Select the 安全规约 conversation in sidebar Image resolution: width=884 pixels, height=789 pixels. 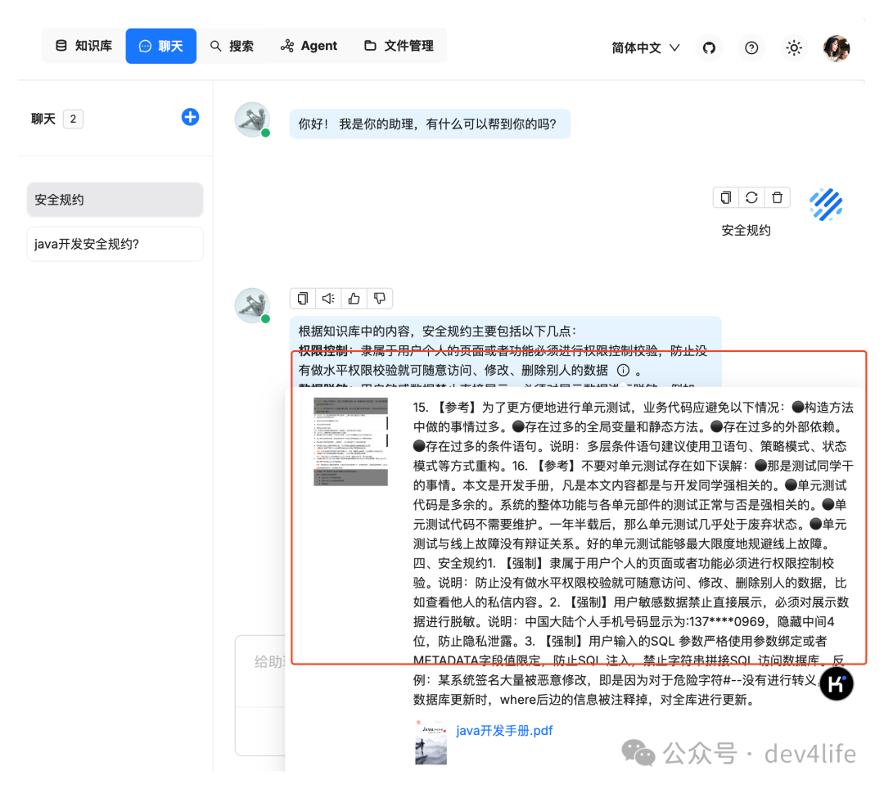pyautogui.click(x=115, y=199)
